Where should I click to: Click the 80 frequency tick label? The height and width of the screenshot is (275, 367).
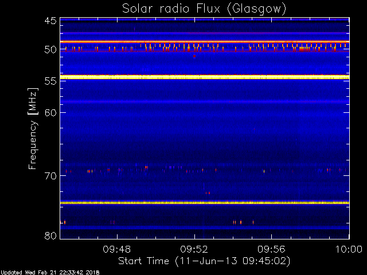pos(50,235)
